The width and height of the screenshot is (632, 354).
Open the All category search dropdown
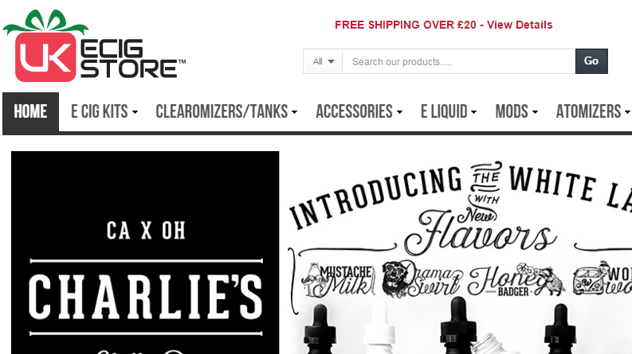324,61
